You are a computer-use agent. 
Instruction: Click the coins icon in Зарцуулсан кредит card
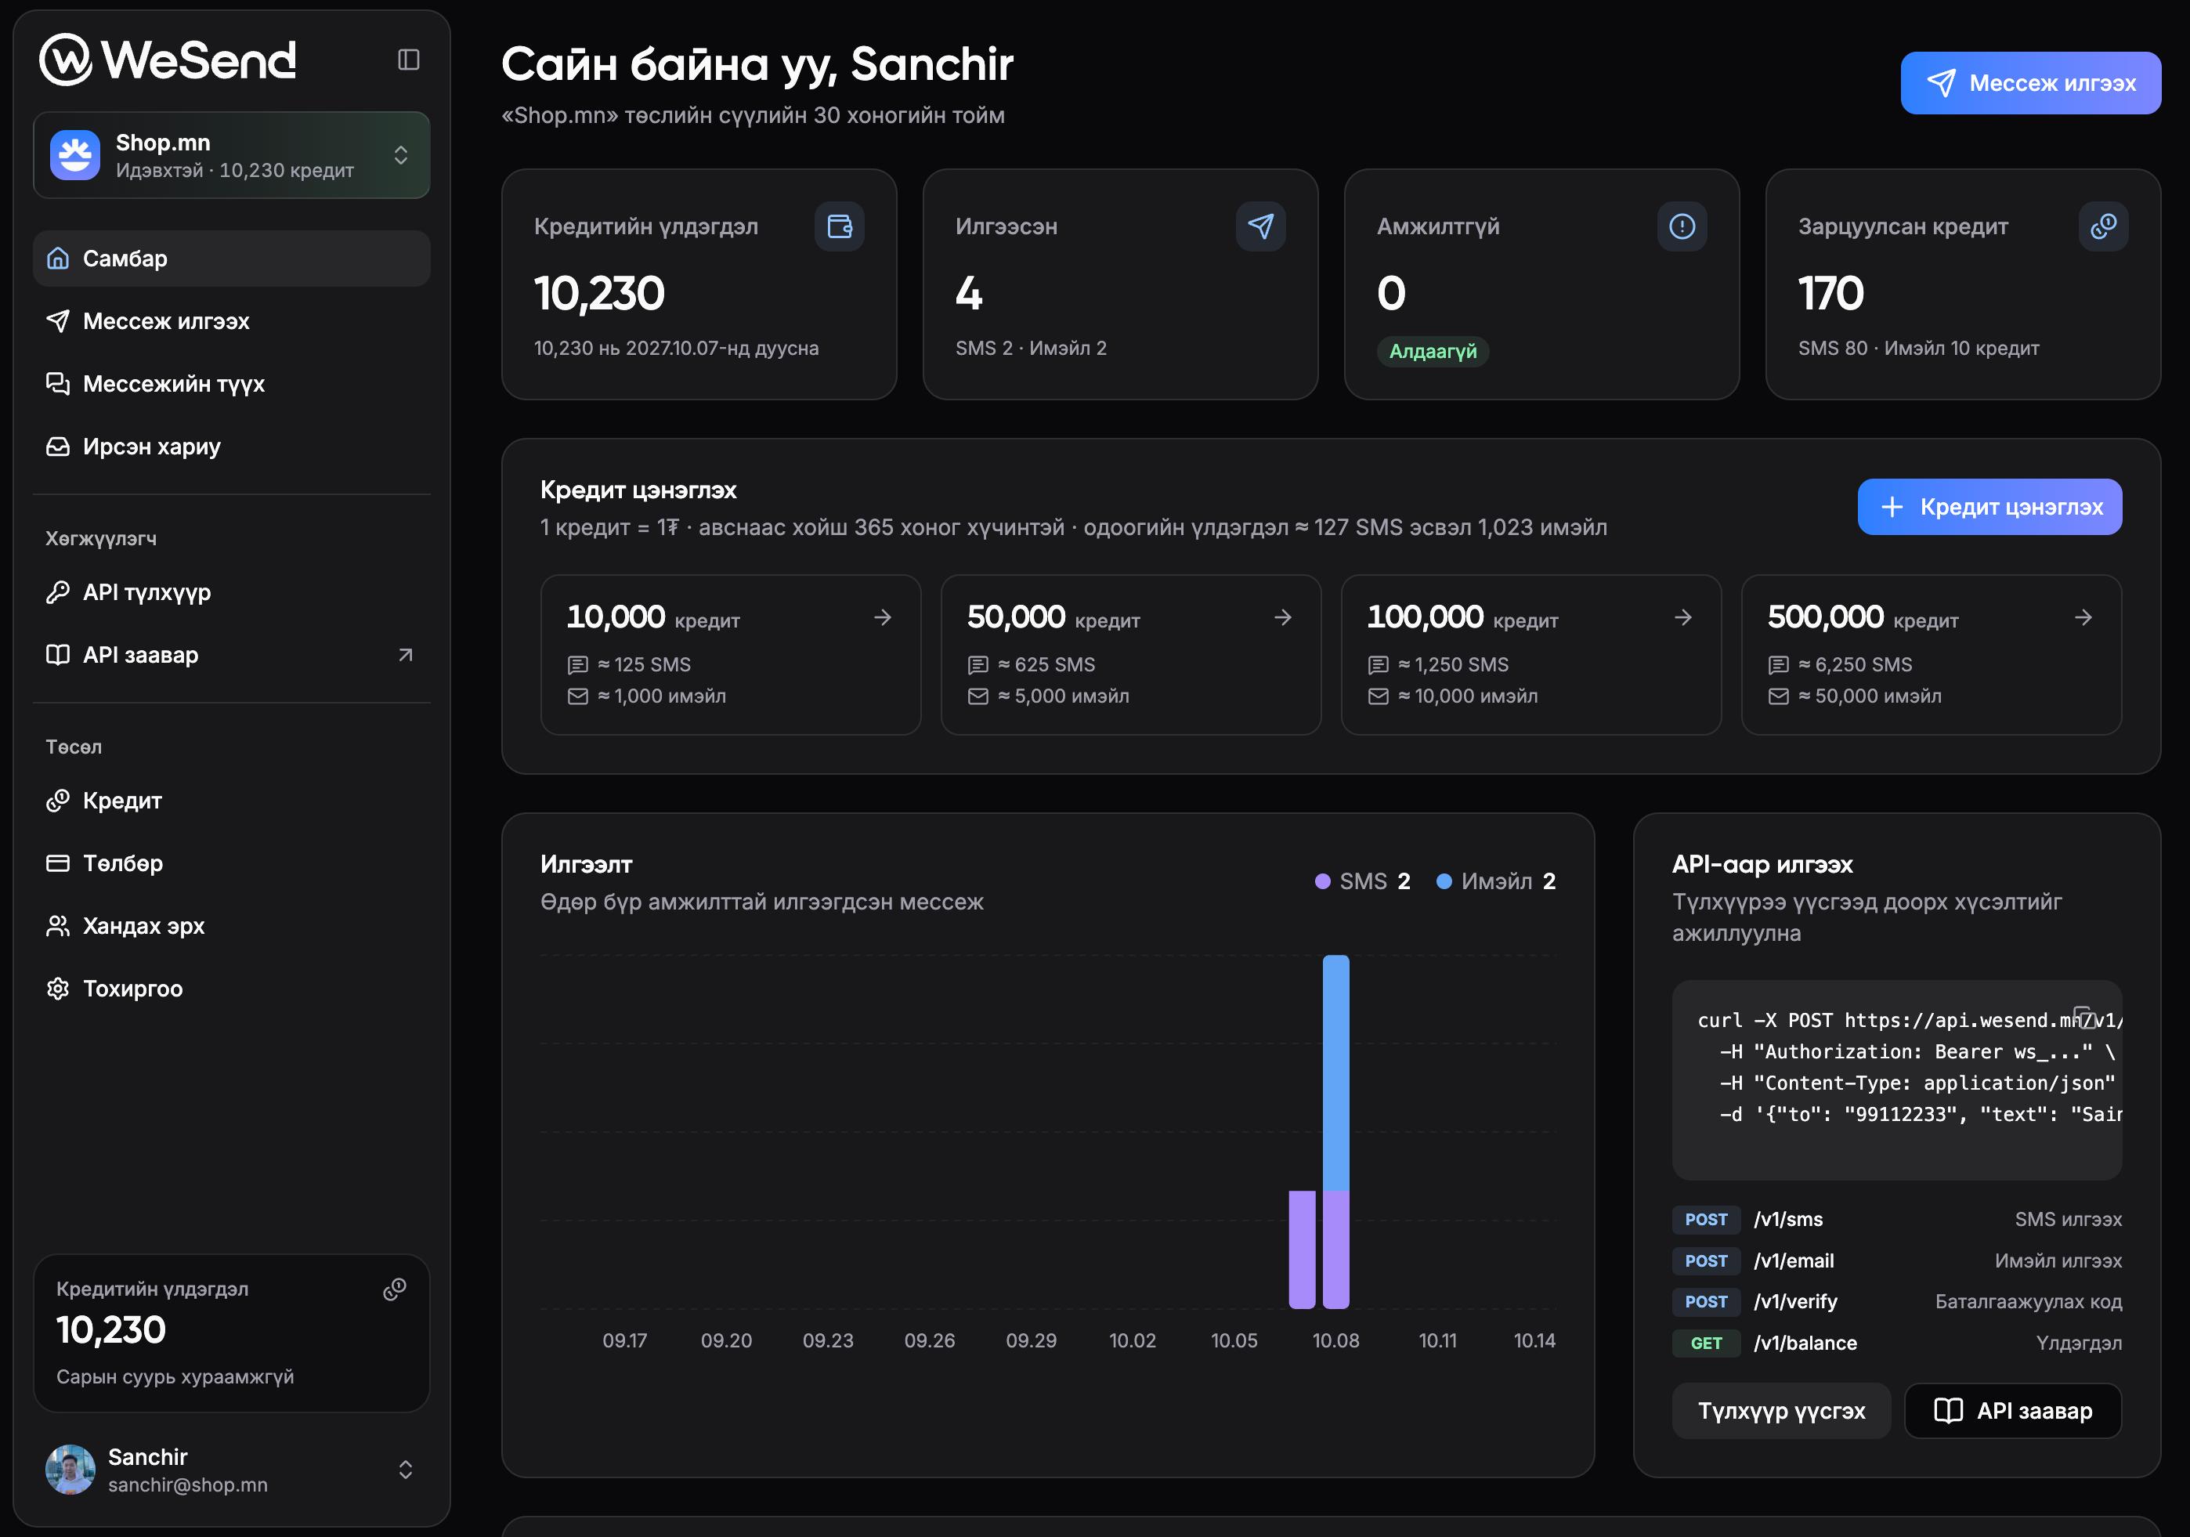coord(2103,226)
